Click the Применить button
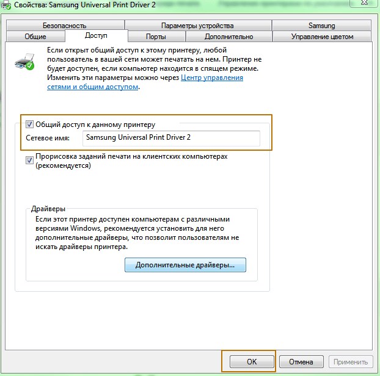The image size is (380, 376). coord(351,362)
